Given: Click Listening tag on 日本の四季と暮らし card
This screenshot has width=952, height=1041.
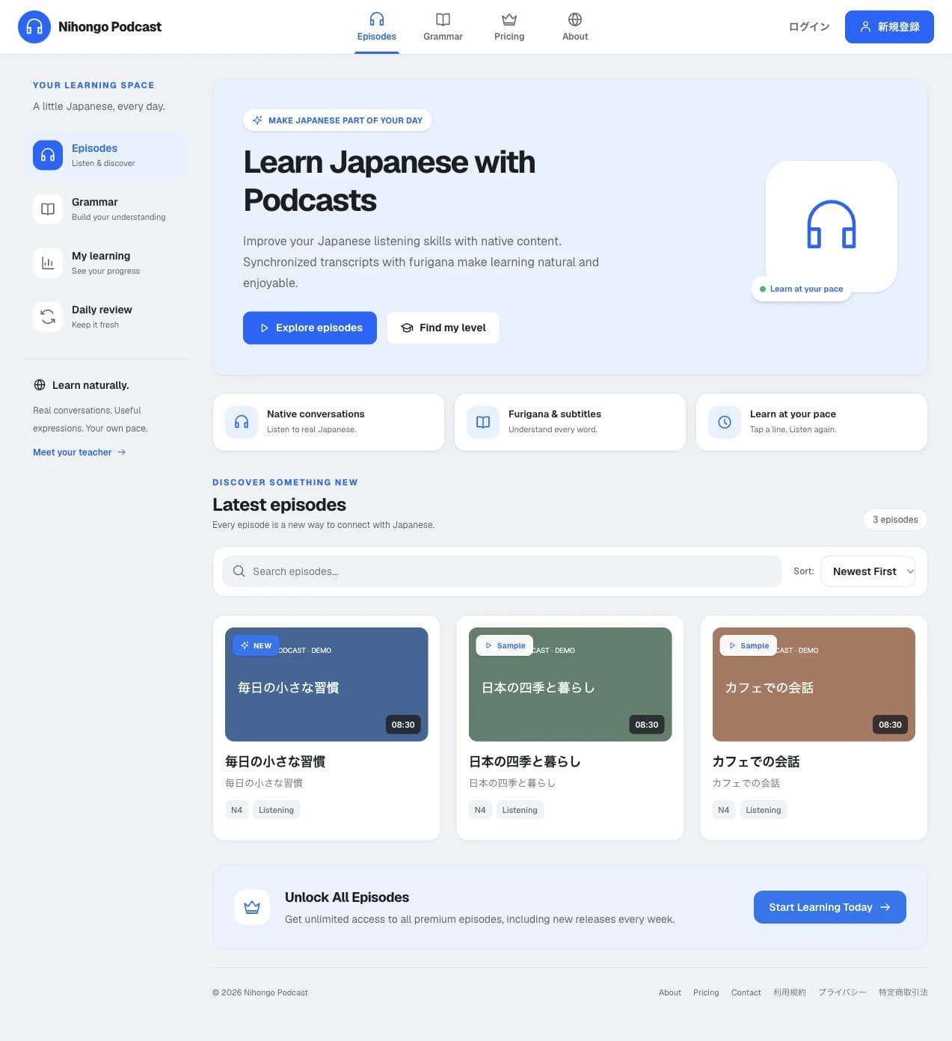Looking at the screenshot, I should tap(520, 810).
